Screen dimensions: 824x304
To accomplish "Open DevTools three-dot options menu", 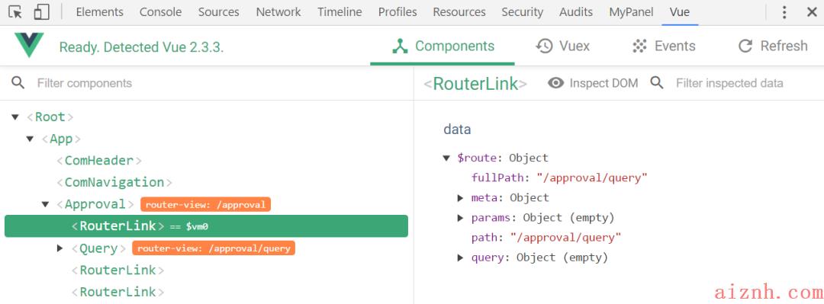I will click(x=784, y=12).
